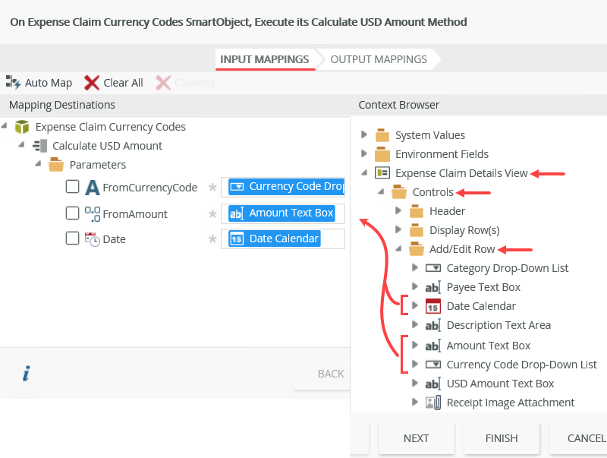Expand the Display Row(s) node
This screenshot has height=458, width=607.
(x=398, y=229)
